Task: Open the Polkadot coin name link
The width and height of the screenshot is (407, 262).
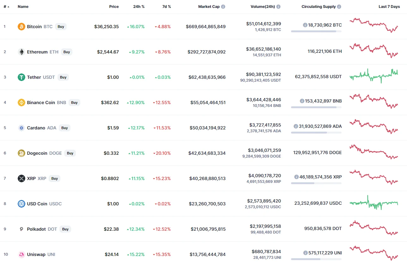Action: pos(36,229)
